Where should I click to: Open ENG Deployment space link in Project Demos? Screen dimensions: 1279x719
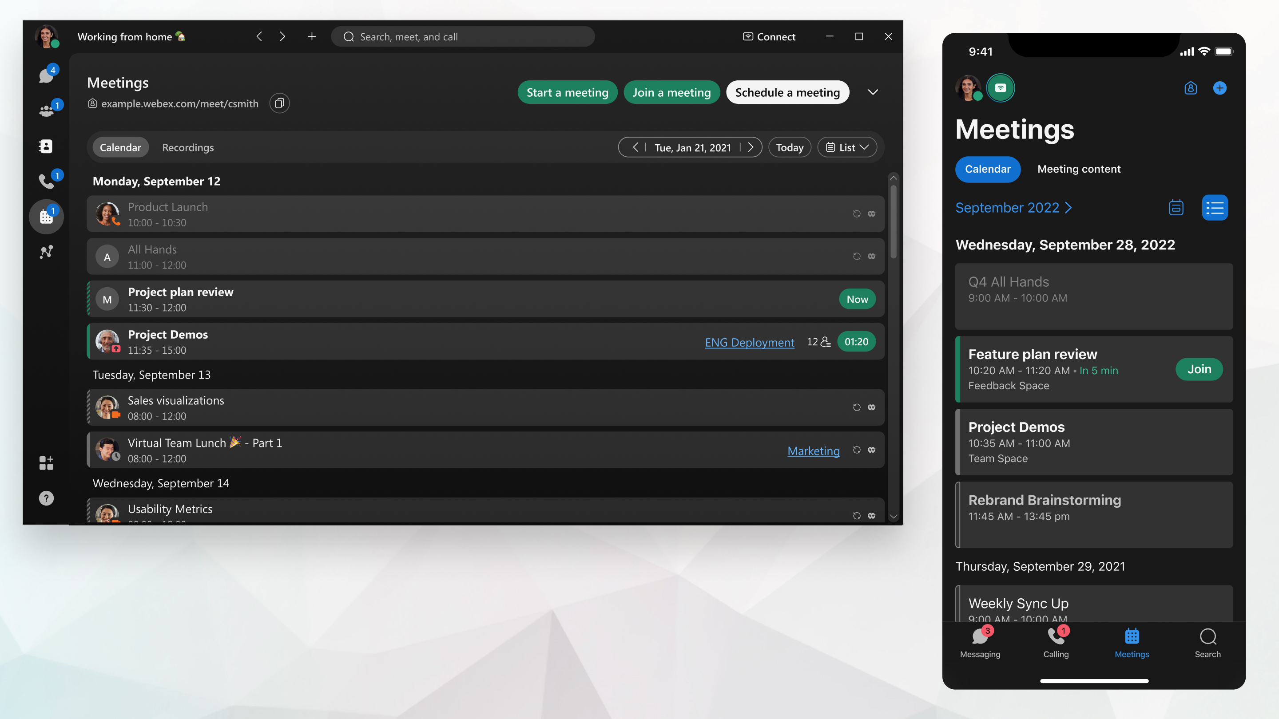coord(749,341)
